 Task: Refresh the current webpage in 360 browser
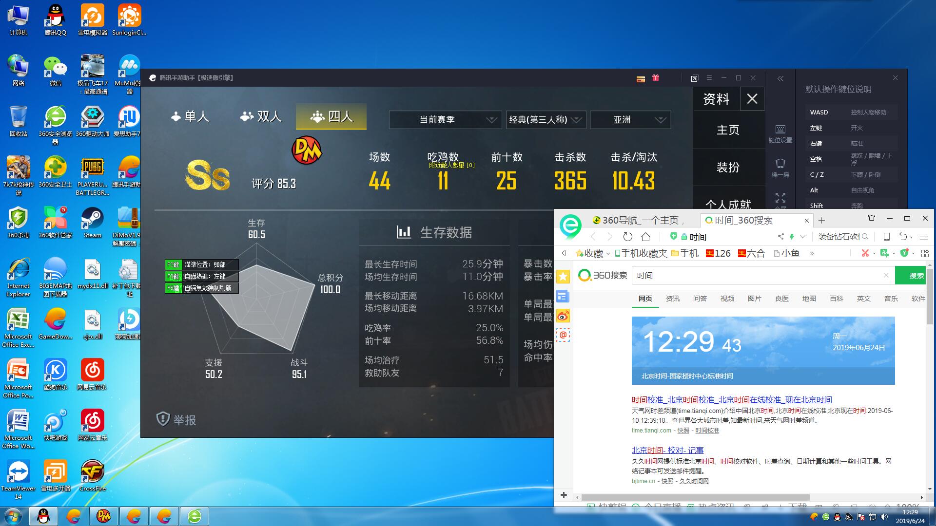click(x=627, y=237)
